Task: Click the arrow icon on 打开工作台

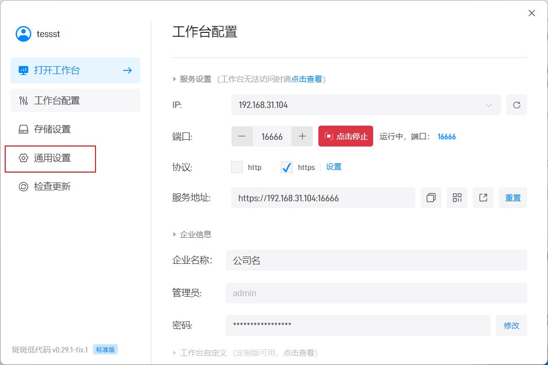Action: [x=127, y=70]
